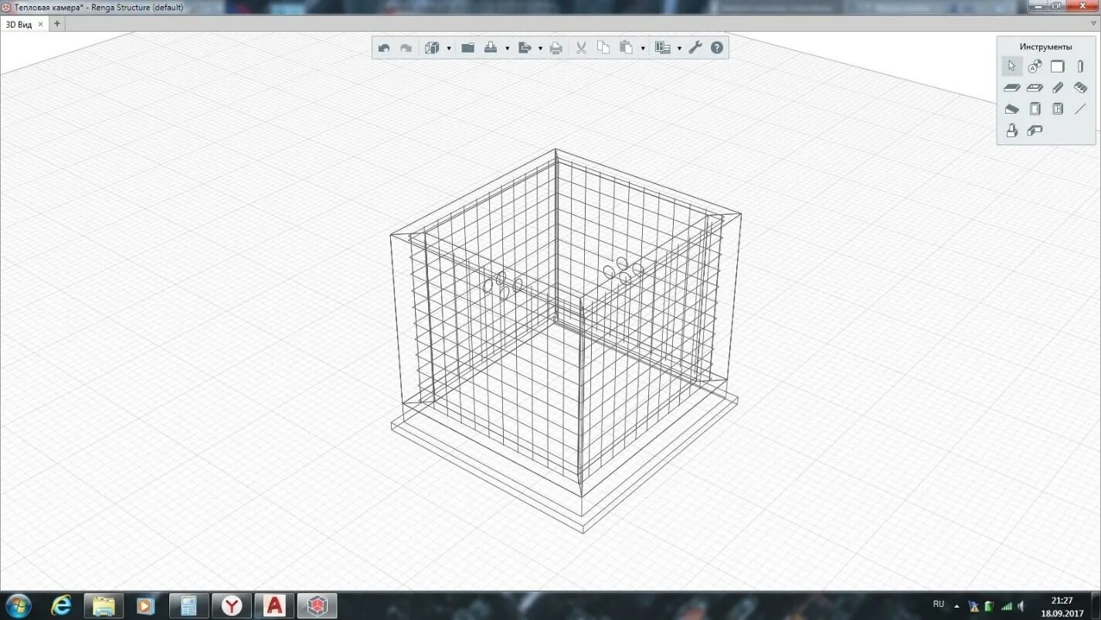Open settings with the wrench icon

[695, 48]
